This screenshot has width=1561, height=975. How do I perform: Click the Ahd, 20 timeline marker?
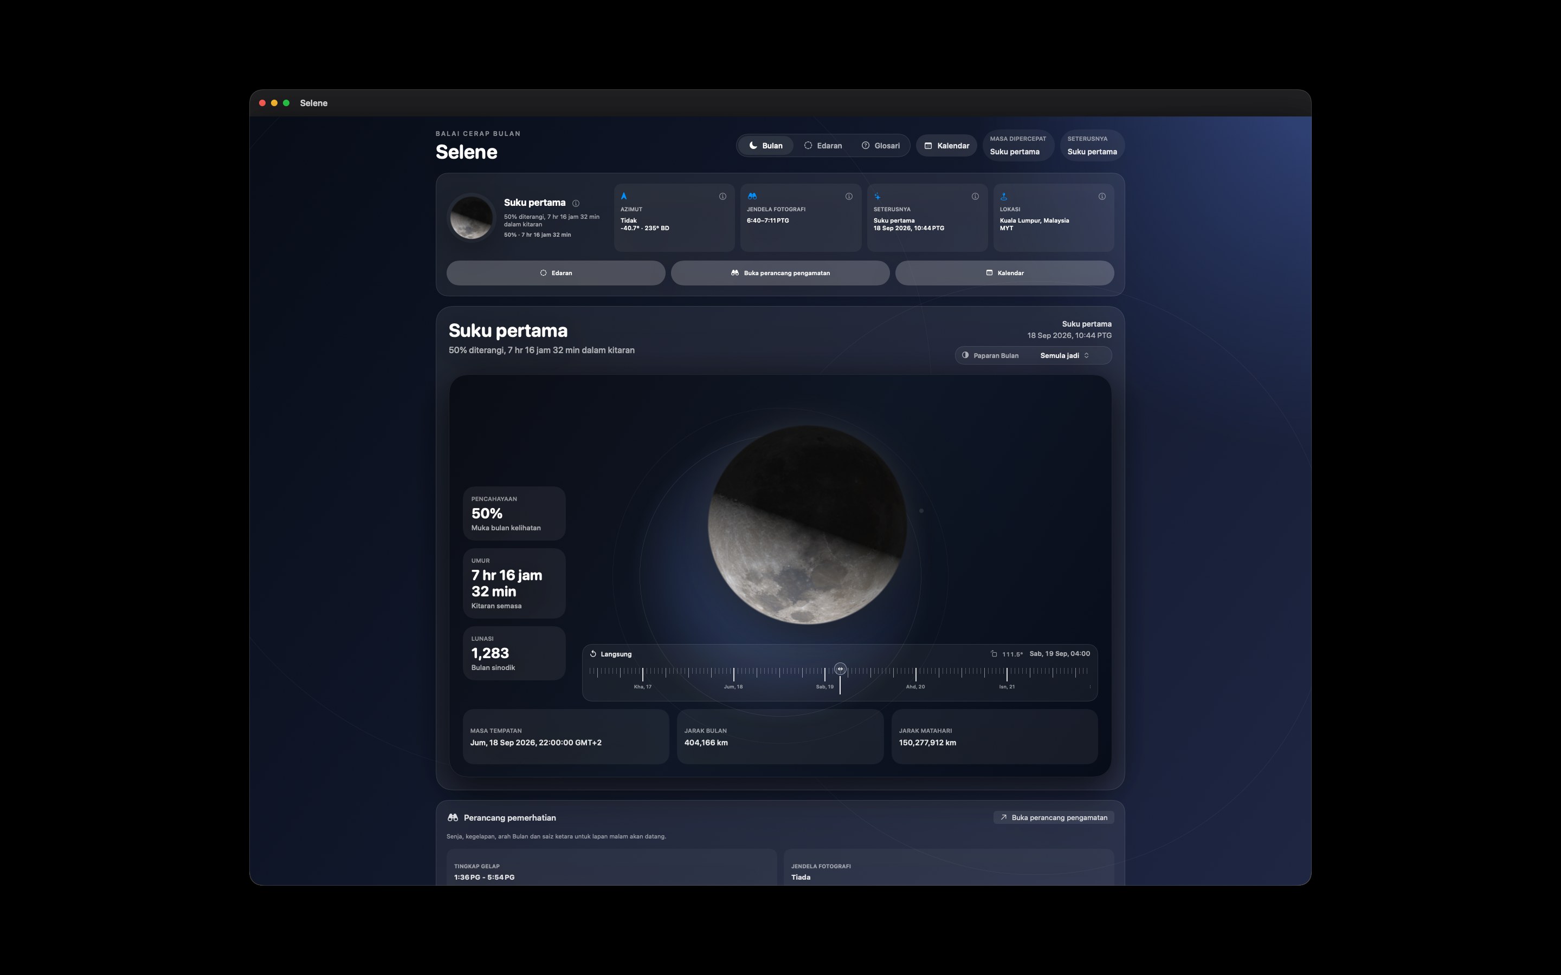pyautogui.click(x=915, y=687)
